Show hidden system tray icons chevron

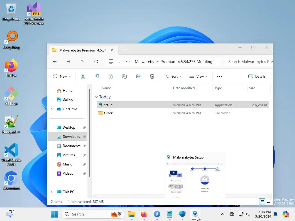coord(223,214)
